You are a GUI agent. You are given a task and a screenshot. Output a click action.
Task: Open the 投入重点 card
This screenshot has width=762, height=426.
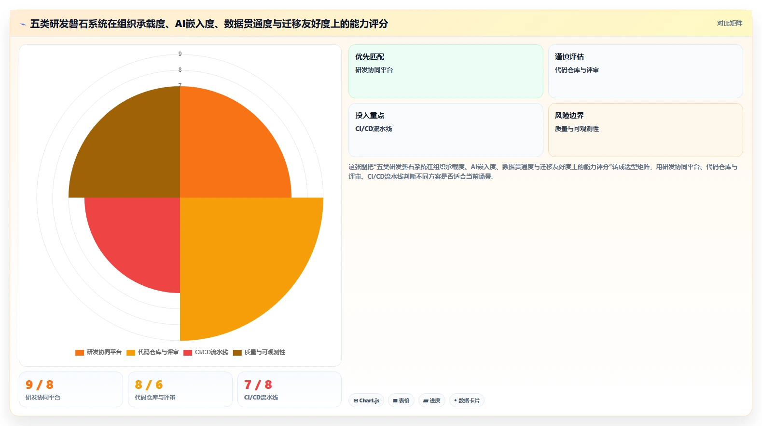[446, 130]
